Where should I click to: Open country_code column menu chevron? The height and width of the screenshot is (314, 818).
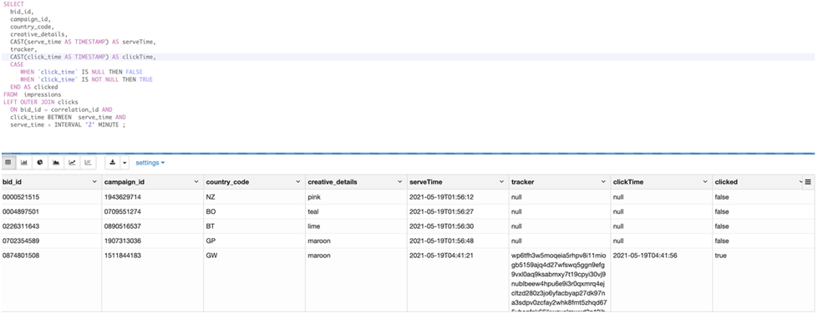tap(298, 182)
